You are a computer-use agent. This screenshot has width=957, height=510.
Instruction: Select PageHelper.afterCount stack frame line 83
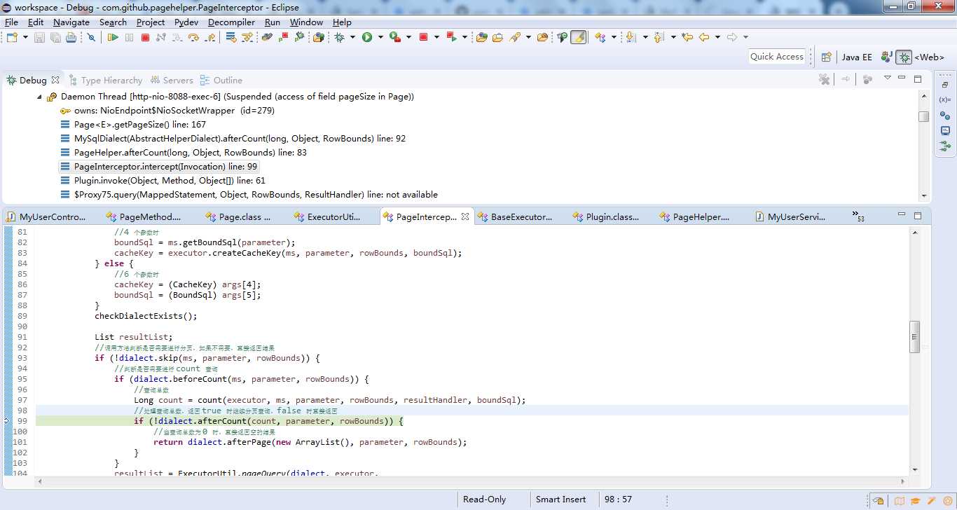click(184, 153)
